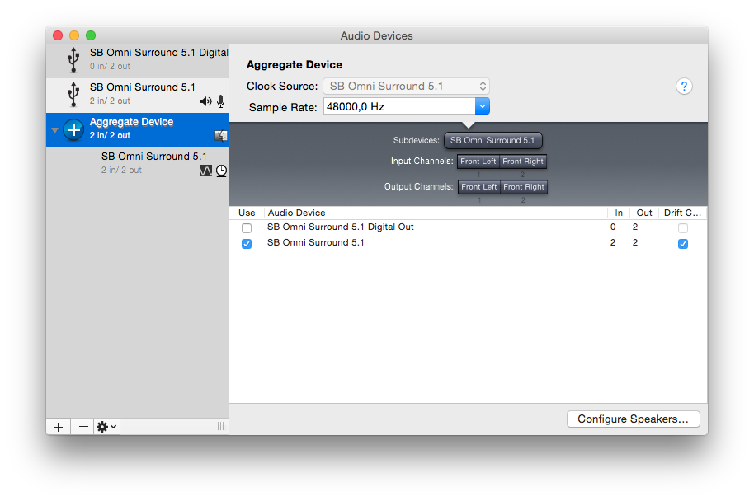Uncheck Use for SB Omni Surround 5.1
This screenshot has height=501, width=754.
tap(247, 244)
